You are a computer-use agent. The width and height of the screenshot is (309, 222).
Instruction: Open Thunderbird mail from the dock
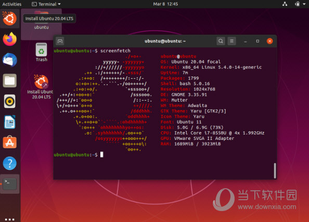pyautogui.click(x=10, y=60)
